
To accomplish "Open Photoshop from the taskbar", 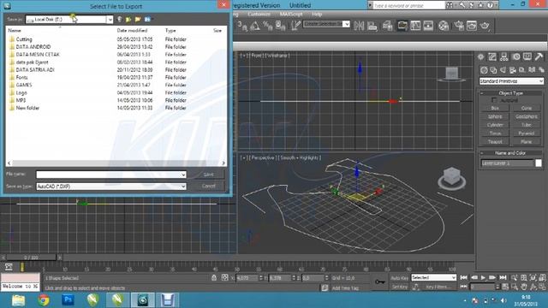I will (68, 300).
